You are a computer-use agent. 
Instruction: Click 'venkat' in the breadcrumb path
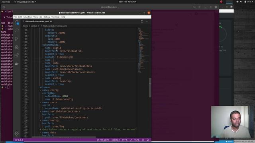coord(34,26)
